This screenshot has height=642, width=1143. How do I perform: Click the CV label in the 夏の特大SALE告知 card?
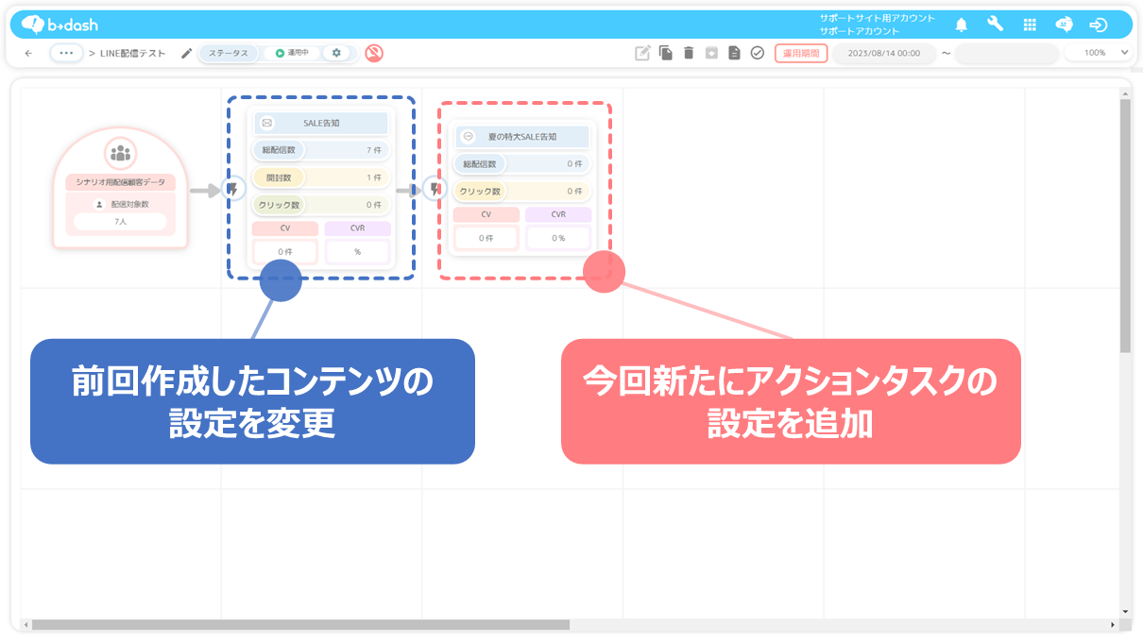coord(486,214)
